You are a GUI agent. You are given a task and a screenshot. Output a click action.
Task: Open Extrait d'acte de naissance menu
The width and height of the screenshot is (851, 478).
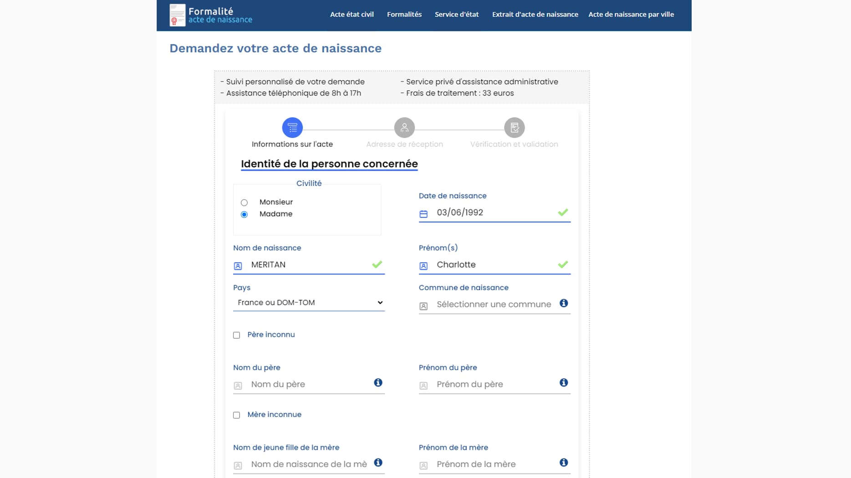pyautogui.click(x=535, y=15)
